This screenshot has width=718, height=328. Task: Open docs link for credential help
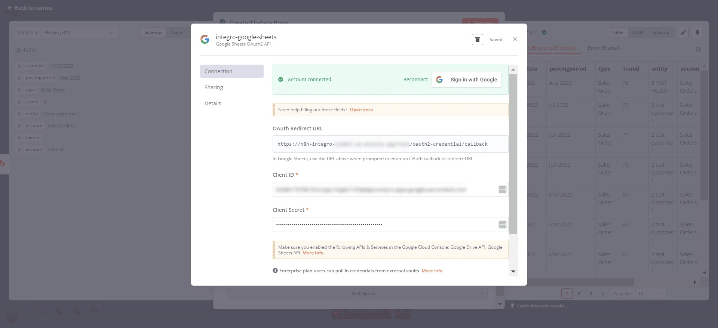361,110
